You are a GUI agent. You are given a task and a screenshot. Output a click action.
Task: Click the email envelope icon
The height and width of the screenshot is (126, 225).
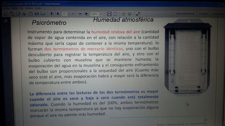point(43,14)
